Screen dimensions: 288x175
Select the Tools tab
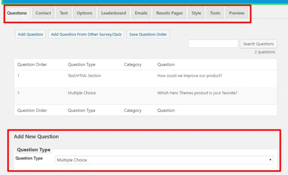click(x=215, y=13)
